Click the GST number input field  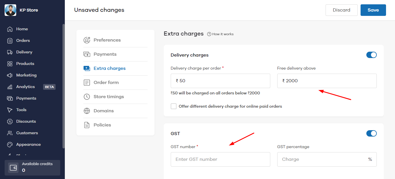pos(220,159)
